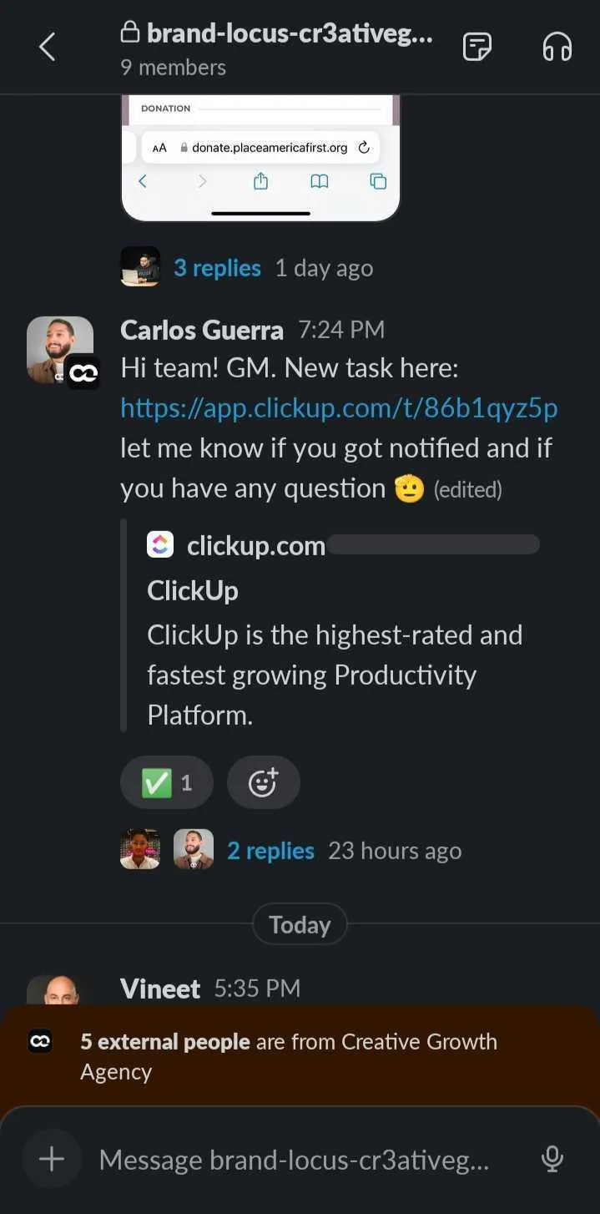Expand the 2 replies thread
Viewport: 600px width, 1214px height.
(x=270, y=851)
